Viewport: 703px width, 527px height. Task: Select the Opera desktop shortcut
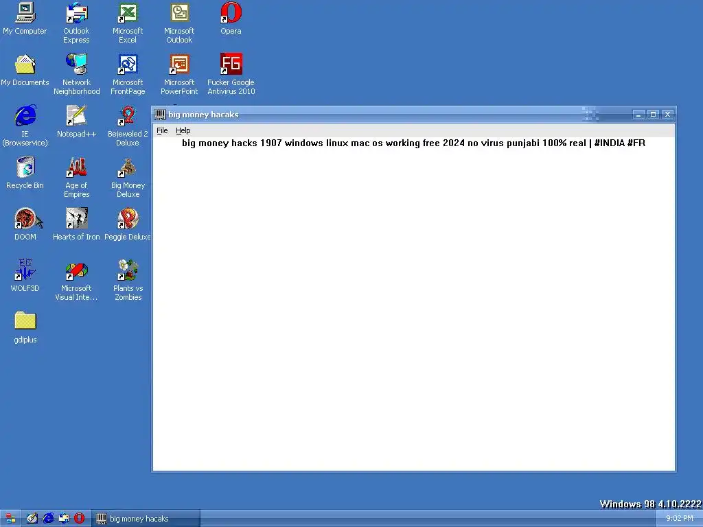[x=231, y=19]
